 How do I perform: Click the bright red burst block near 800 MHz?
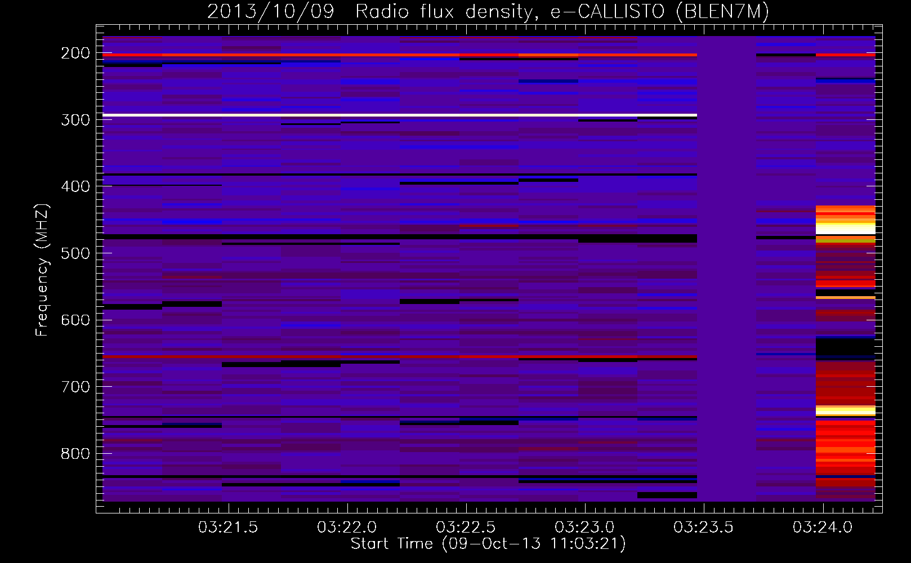click(846, 448)
